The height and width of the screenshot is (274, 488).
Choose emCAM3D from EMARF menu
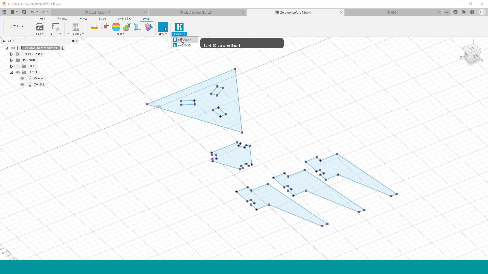(x=185, y=45)
